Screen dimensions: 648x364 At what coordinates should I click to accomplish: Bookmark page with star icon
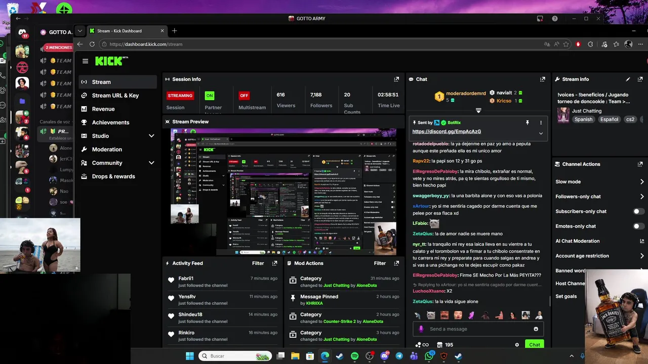click(566, 44)
